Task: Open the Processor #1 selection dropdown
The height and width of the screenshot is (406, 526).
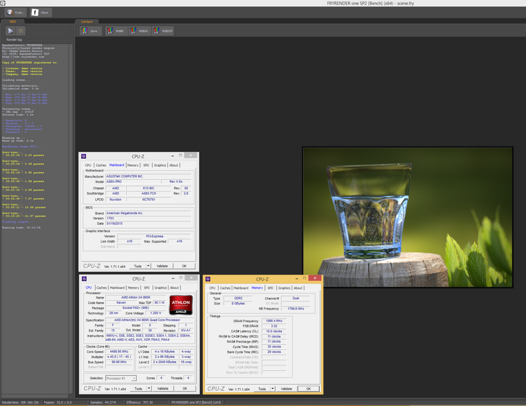Action: point(120,378)
